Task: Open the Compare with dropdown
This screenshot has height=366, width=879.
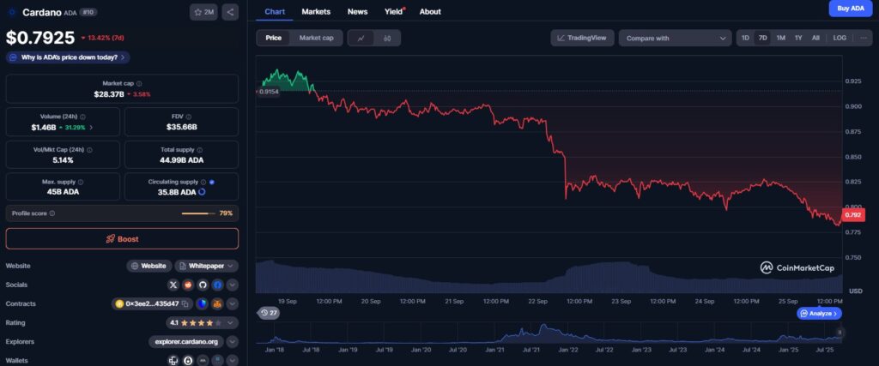Action: point(674,38)
